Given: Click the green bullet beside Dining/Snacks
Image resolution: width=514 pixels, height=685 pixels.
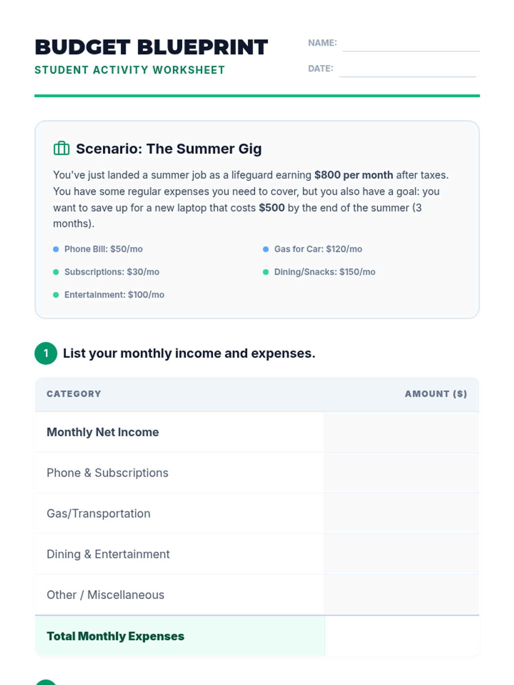Looking at the screenshot, I should (266, 272).
